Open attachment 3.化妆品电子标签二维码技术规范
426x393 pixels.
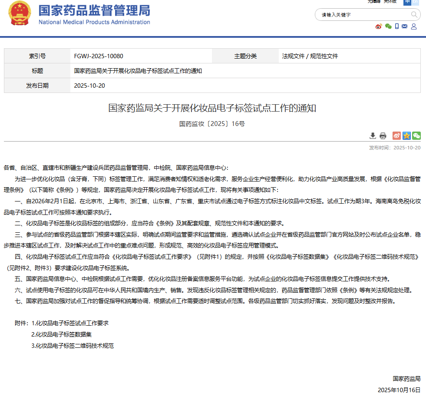tap(73, 346)
